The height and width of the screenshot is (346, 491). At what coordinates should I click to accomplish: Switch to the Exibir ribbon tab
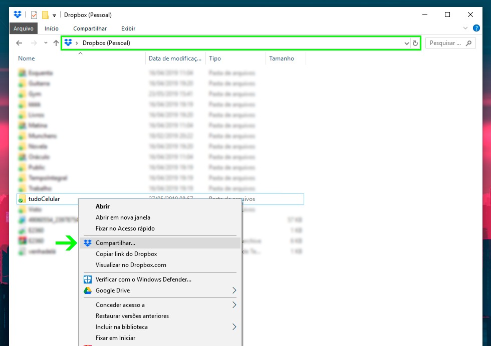point(128,28)
